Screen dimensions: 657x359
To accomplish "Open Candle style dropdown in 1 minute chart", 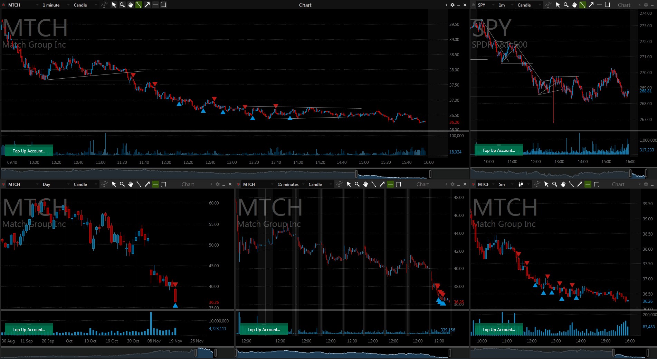I will pos(85,5).
